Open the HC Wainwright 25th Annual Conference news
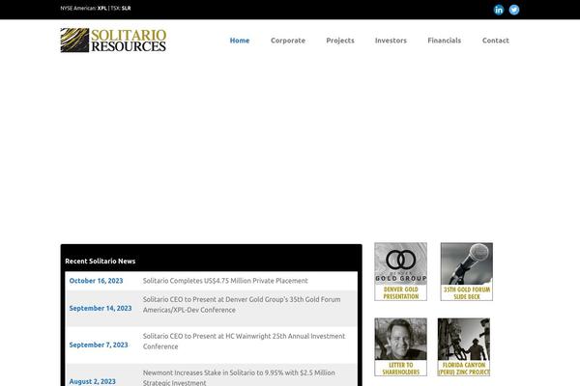The image size is (580, 386). click(x=244, y=342)
